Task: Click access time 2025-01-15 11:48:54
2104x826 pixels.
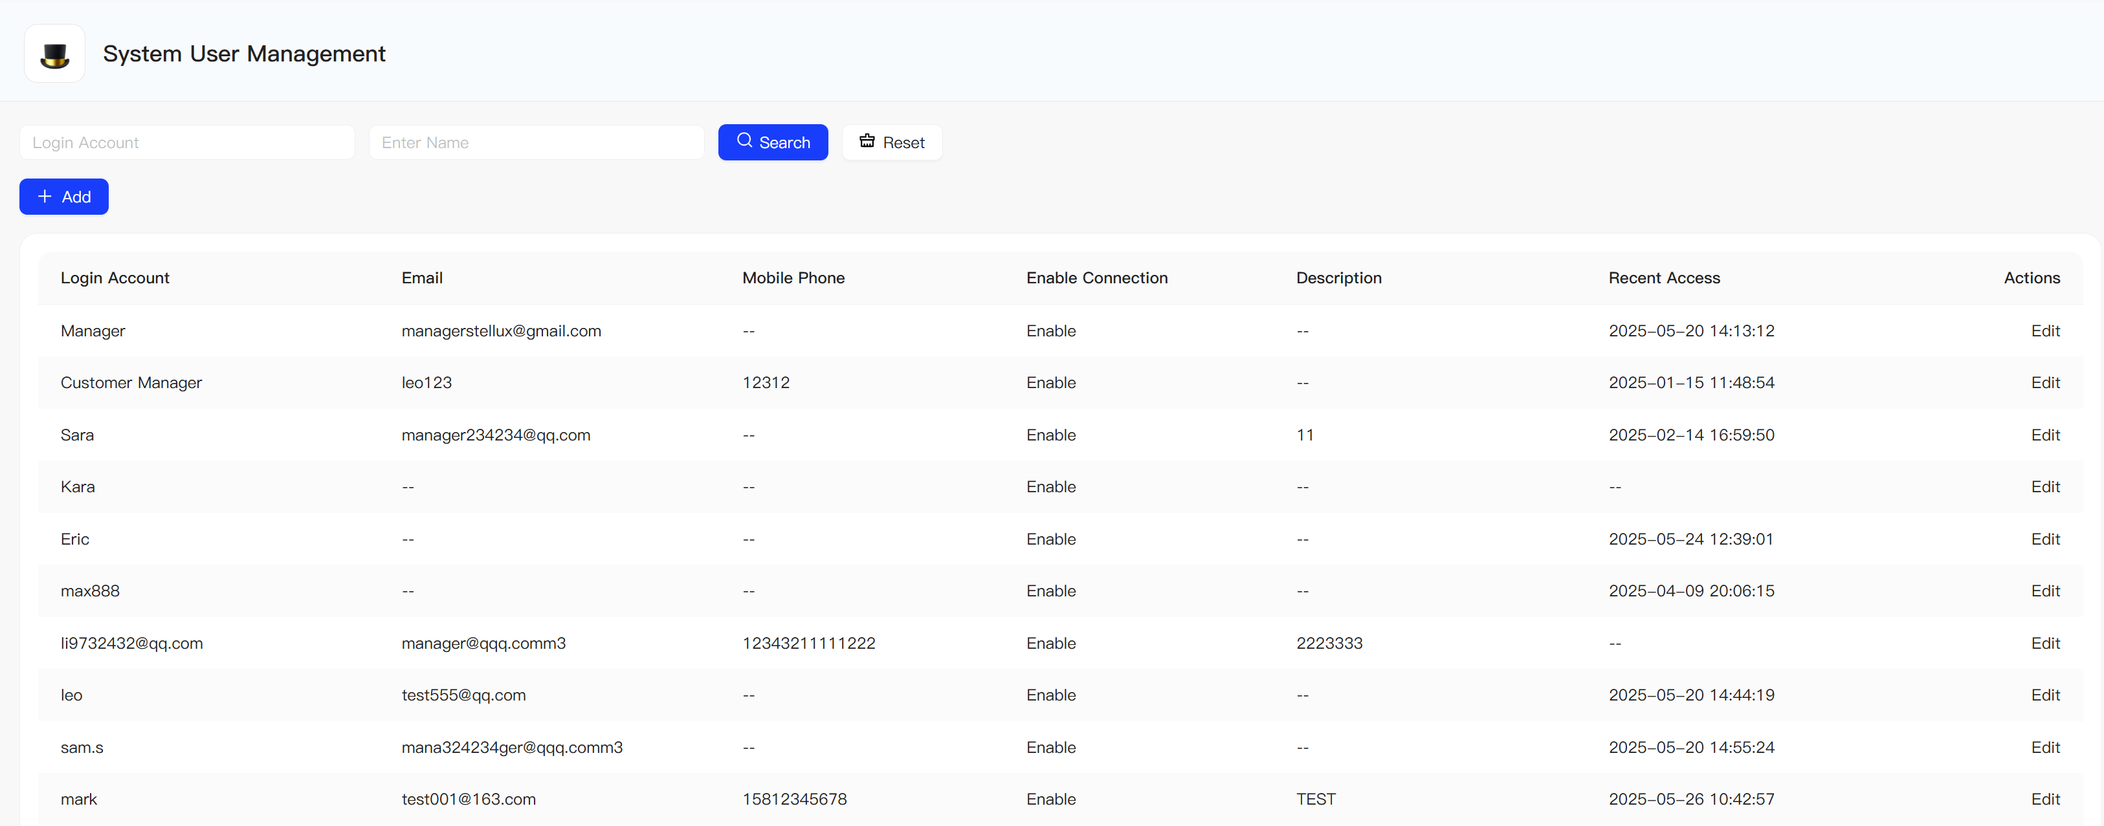Action: 1692,383
